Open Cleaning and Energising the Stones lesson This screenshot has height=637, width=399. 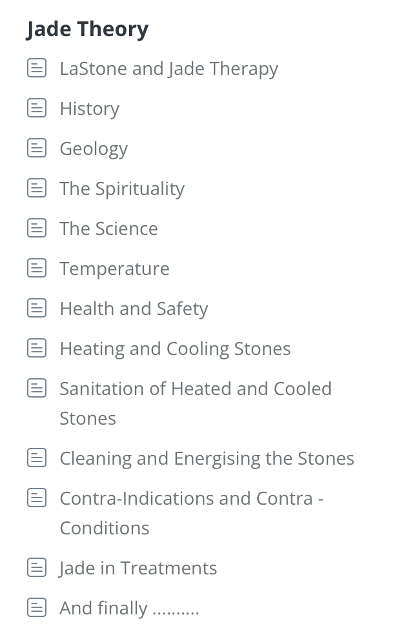(x=207, y=458)
